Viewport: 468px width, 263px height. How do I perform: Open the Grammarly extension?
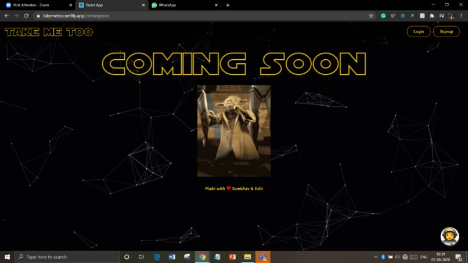click(x=383, y=16)
